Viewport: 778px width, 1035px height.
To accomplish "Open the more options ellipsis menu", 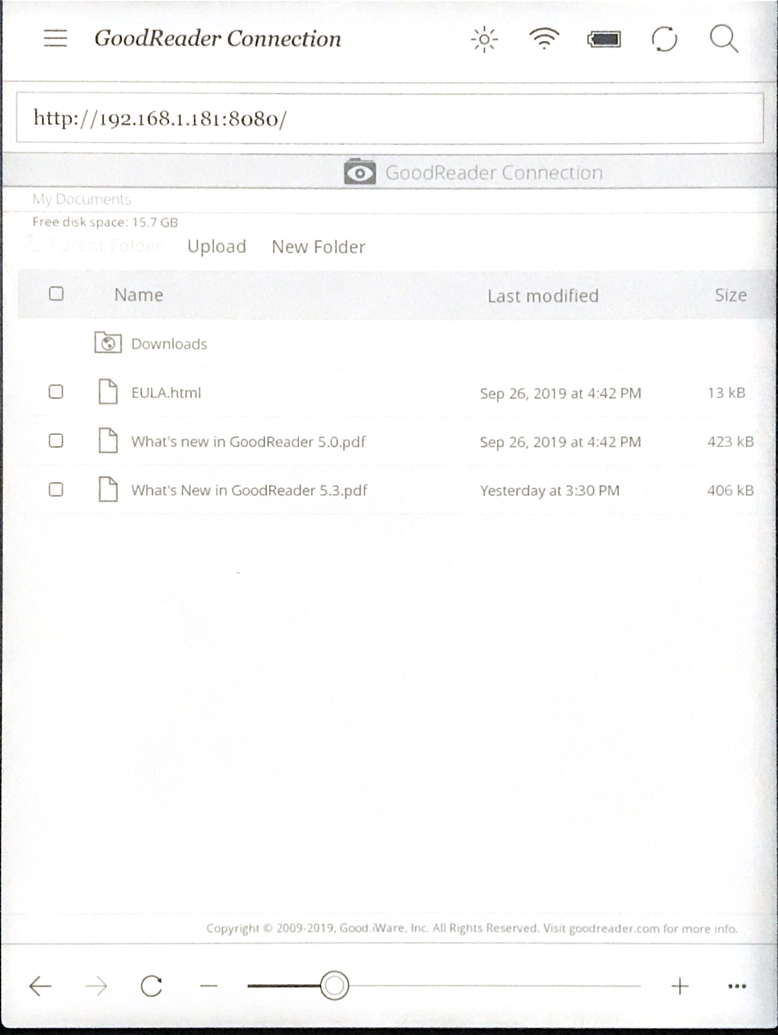I will [737, 987].
